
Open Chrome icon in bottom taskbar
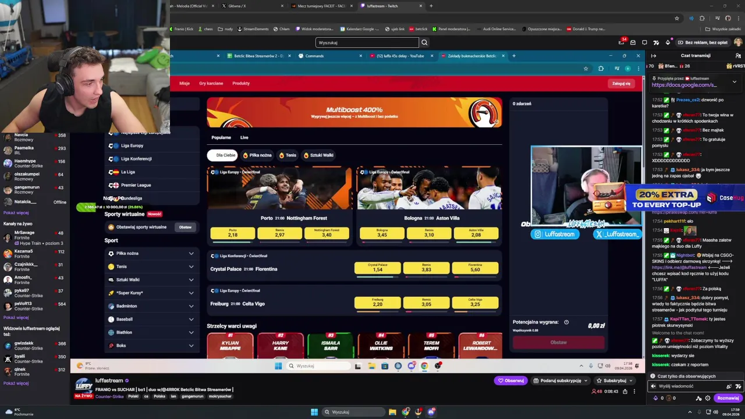[406, 412]
